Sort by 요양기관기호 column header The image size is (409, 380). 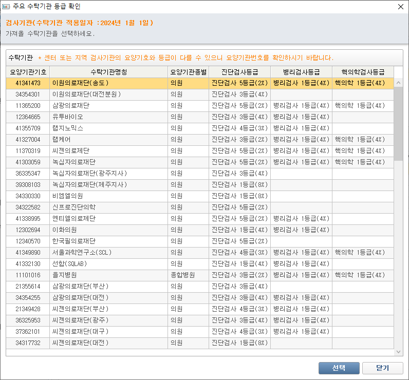click(28, 72)
